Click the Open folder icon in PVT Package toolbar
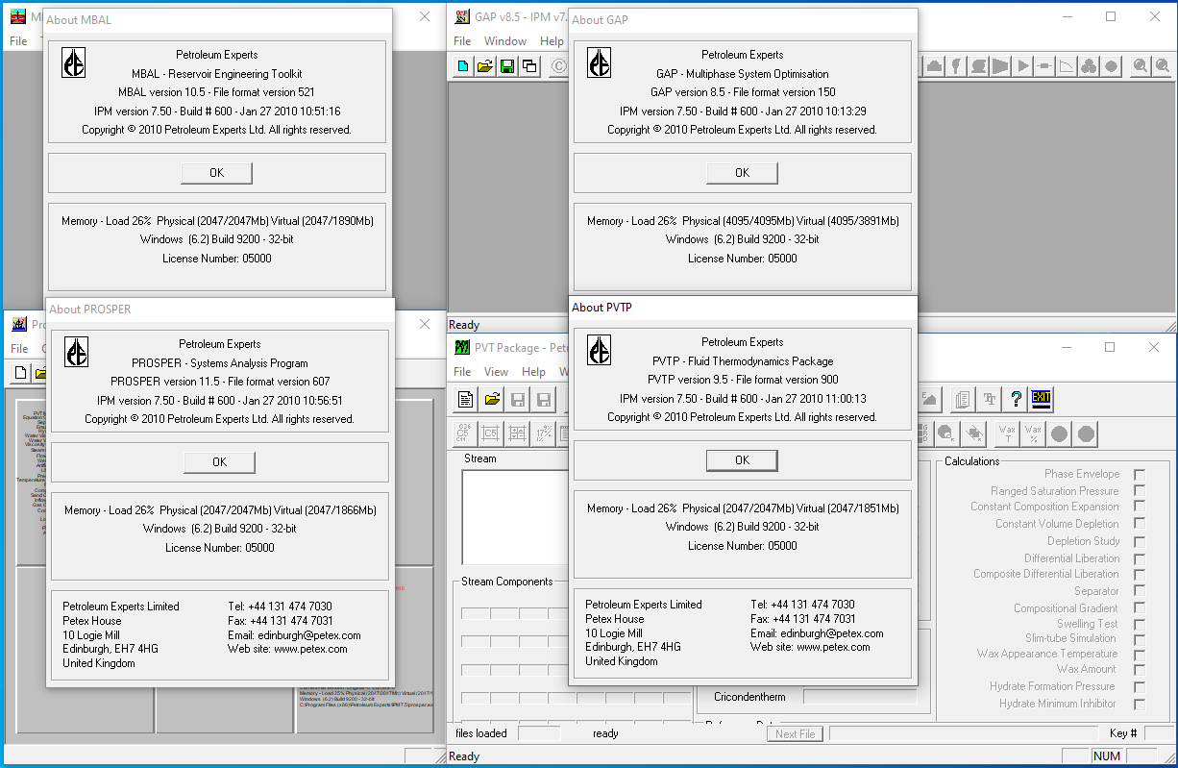 tap(492, 399)
